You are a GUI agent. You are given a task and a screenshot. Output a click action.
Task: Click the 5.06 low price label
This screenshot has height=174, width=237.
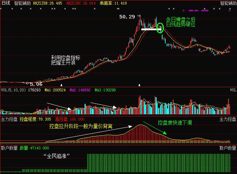(x=36, y=84)
